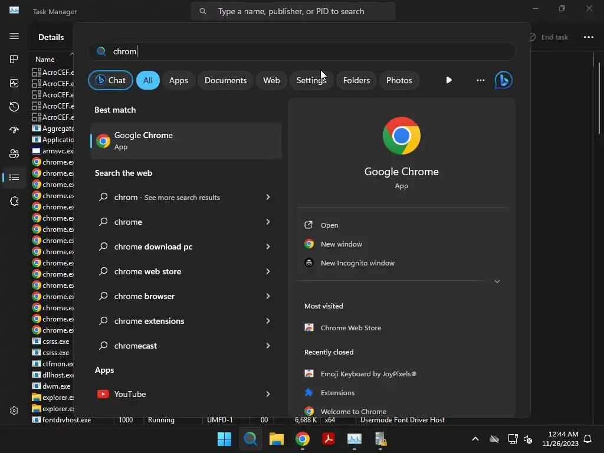Click muted volume icon in system tray

tap(528, 439)
